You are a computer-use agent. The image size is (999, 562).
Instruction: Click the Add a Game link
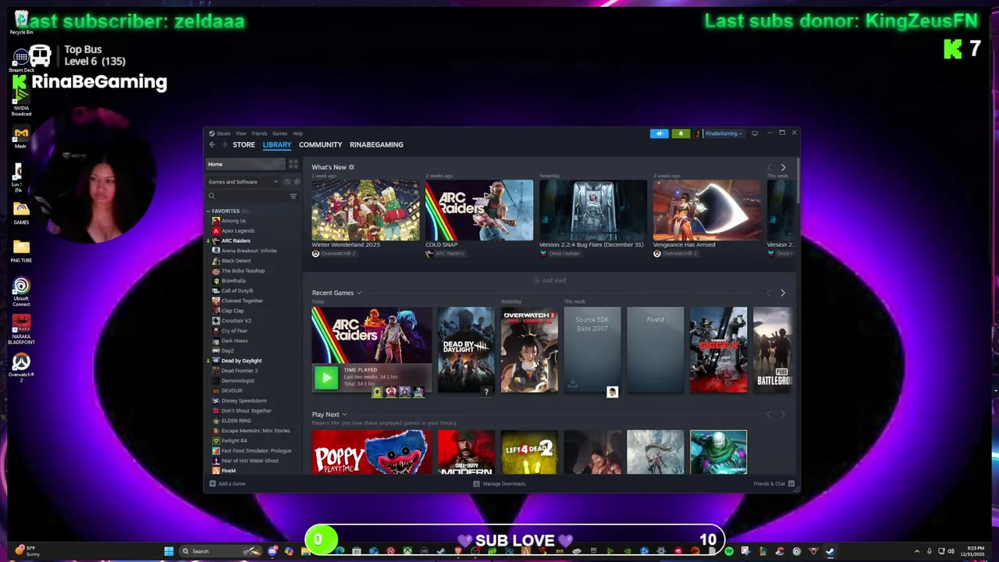(232, 484)
